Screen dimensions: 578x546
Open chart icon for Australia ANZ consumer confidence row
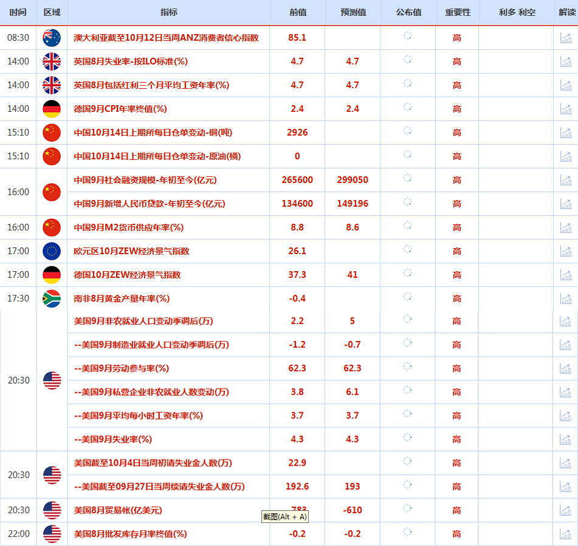(x=566, y=38)
